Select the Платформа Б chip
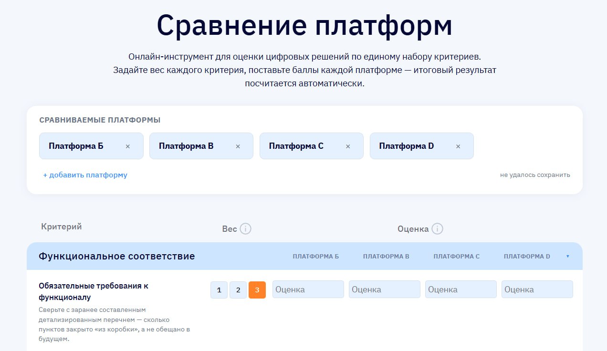This screenshot has width=607, height=351. pyautogui.click(x=91, y=146)
